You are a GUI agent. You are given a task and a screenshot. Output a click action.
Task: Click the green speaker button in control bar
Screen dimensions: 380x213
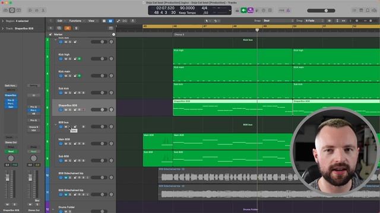point(244,11)
